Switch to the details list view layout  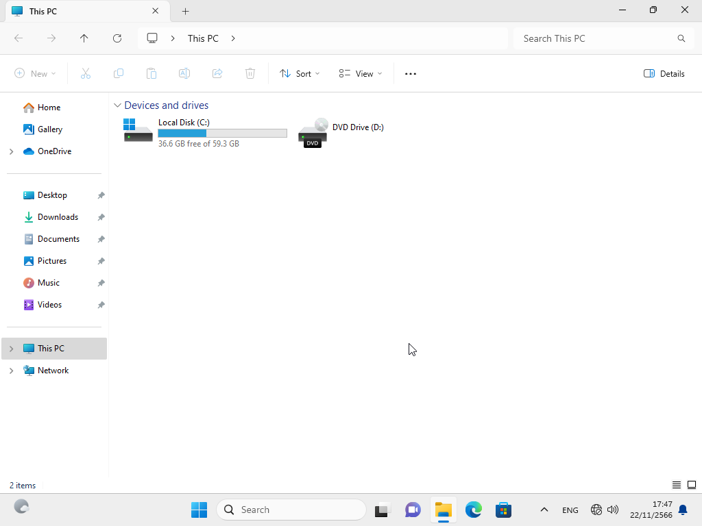(x=677, y=485)
